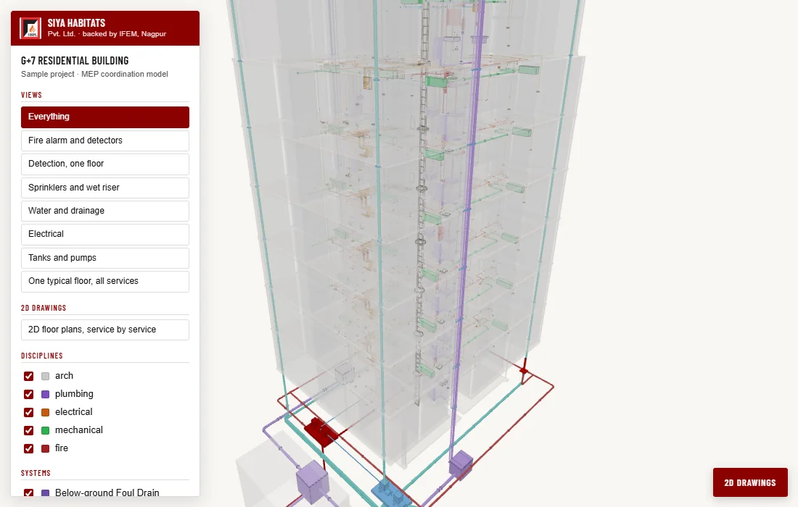This screenshot has height=507, width=798.
Task: Click the VIEWS section heading
Action: pos(31,95)
